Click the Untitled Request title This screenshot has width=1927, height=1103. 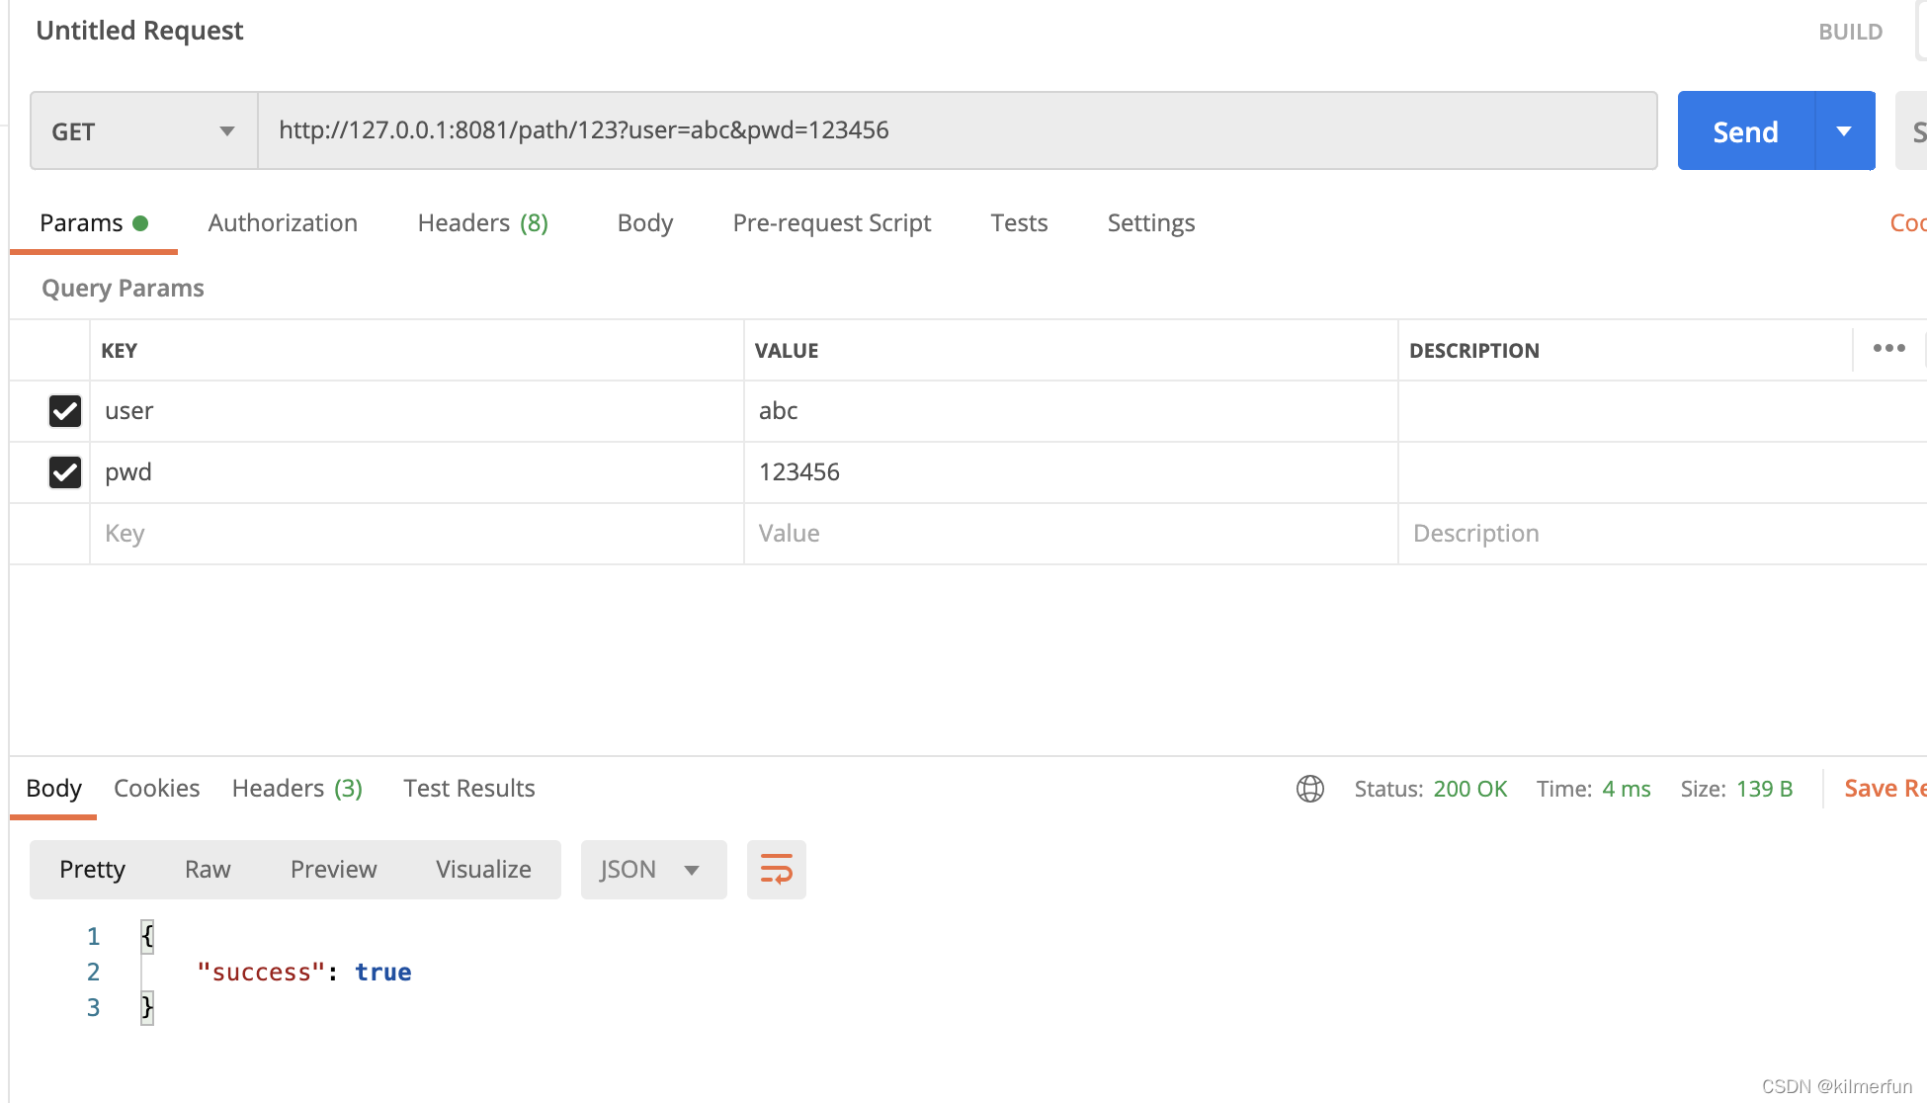click(x=139, y=31)
